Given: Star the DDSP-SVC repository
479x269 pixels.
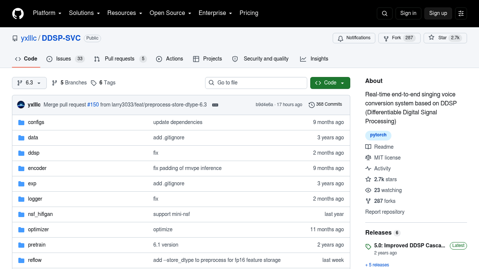Looking at the screenshot, I should click(x=445, y=38).
